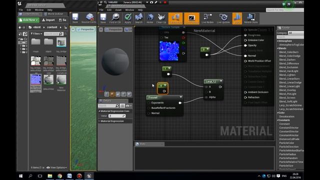Open File Explorer from taskbar
The width and height of the screenshot is (320, 180).
point(50,176)
